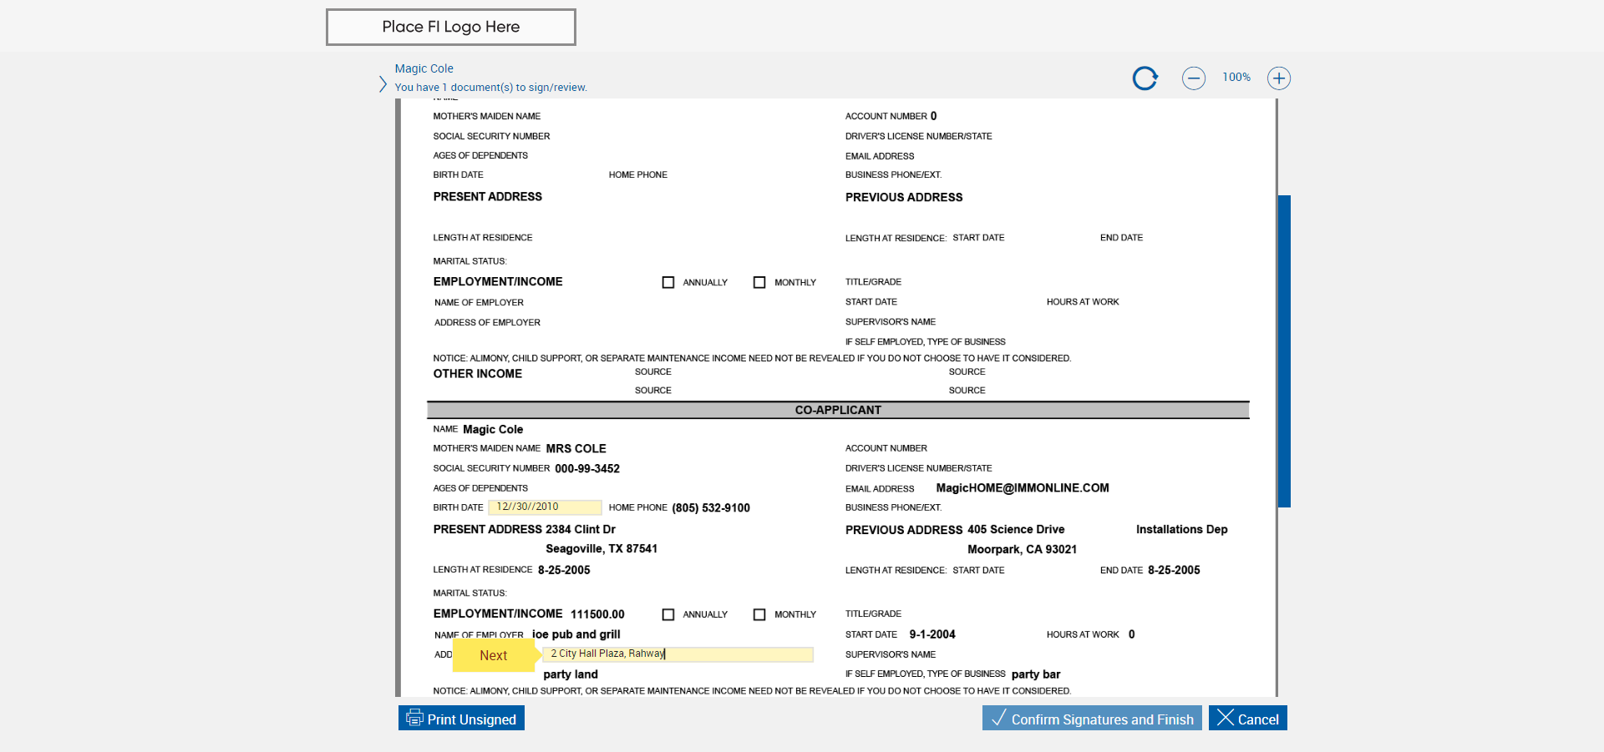Click the printer icon on Print Unsigned
The height and width of the screenshot is (752, 1604).
pos(414,718)
